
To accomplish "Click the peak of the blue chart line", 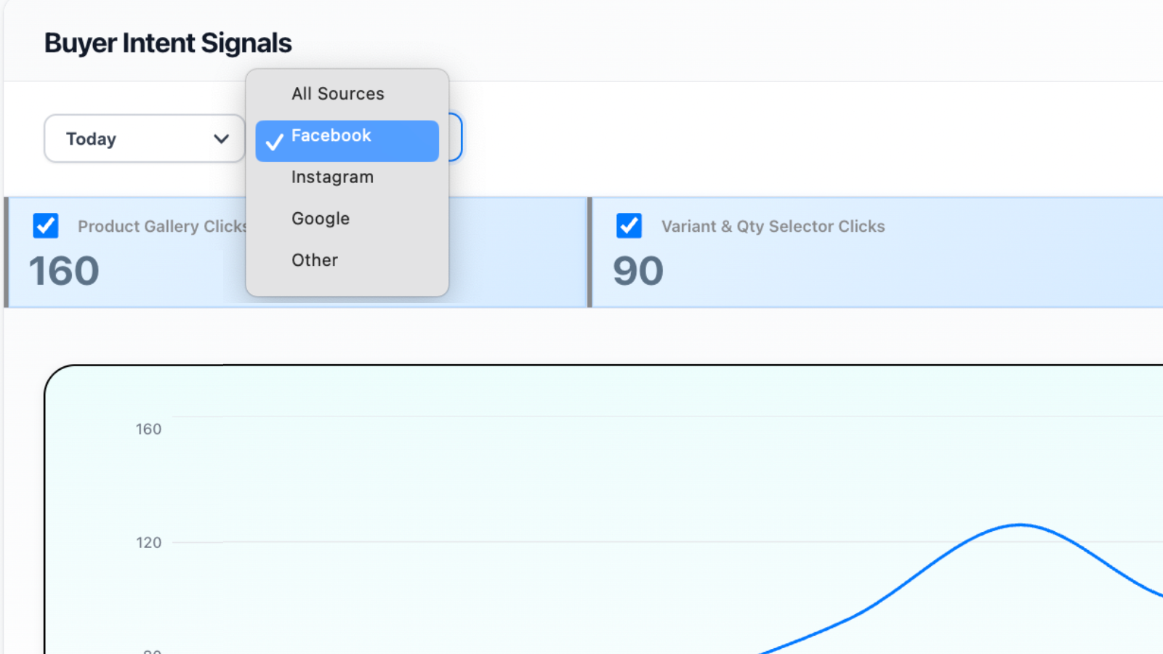I will point(1021,525).
